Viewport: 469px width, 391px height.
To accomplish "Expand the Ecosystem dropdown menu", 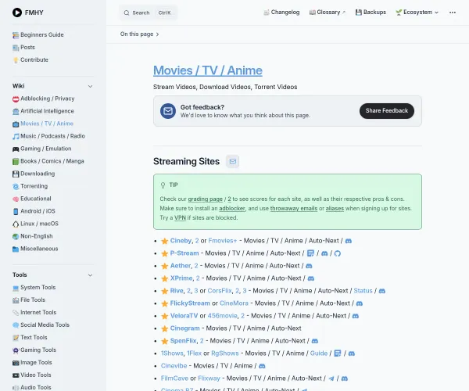I will 417,13.
